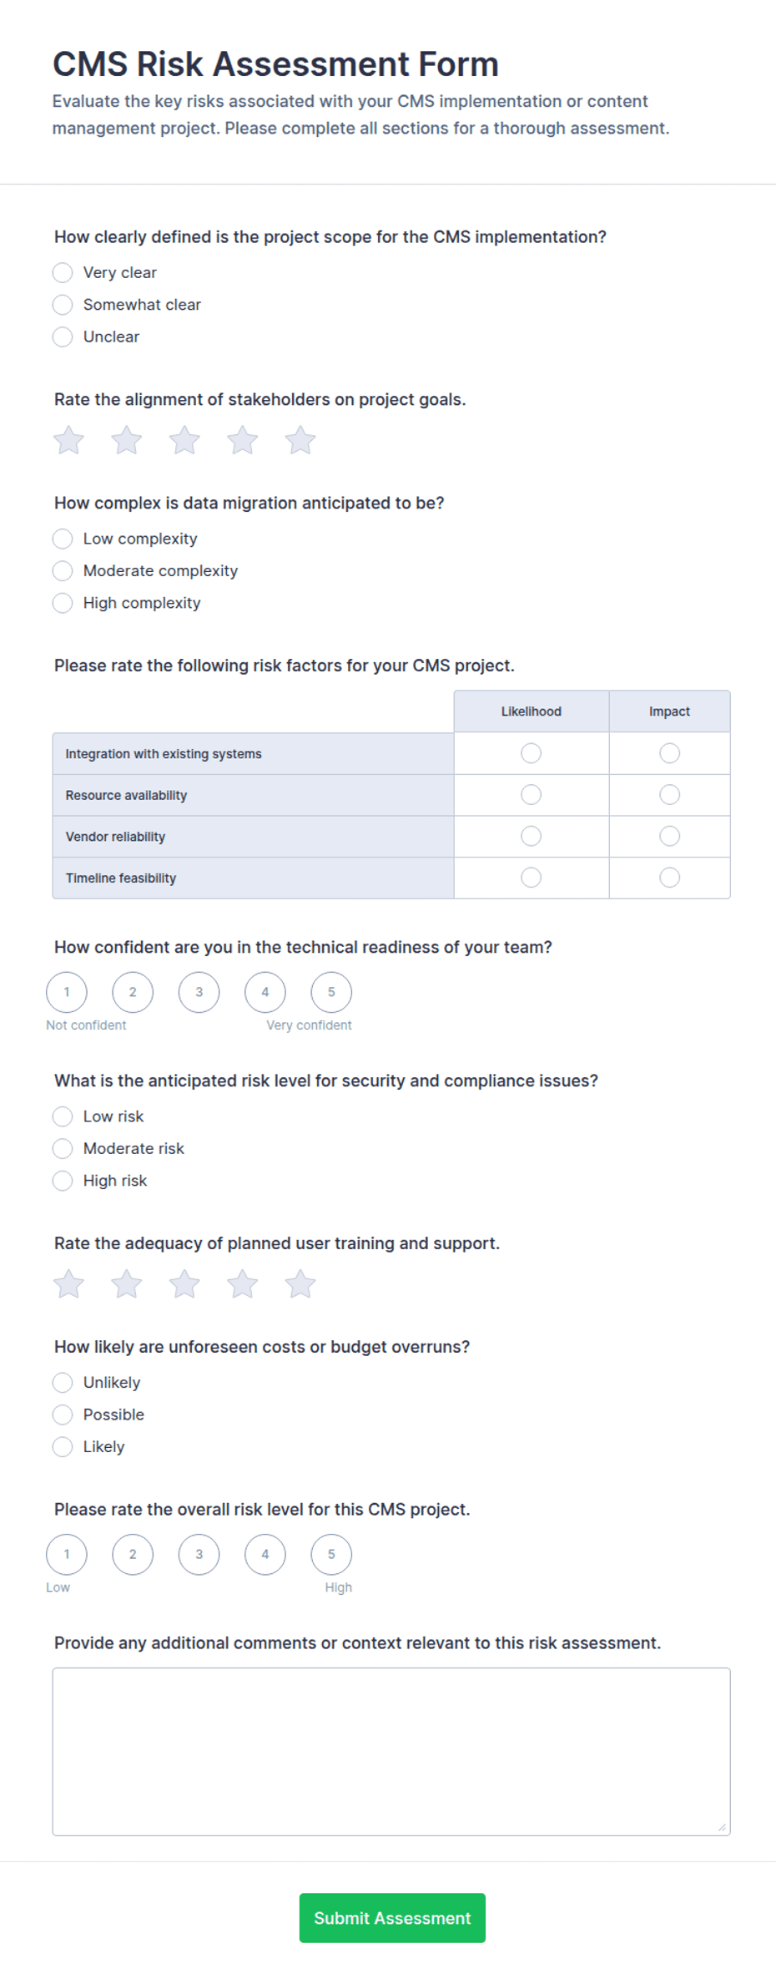Choose Likelihood for Timeline feasibility
The image size is (776, 1984).
click(532, 878)
